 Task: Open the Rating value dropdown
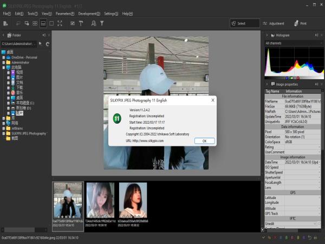pos(319,147)
